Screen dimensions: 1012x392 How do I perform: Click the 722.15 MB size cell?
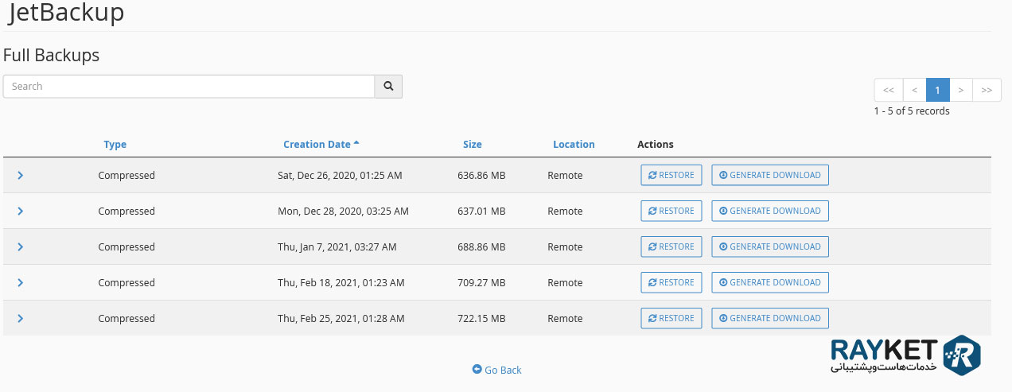[481, 318]
